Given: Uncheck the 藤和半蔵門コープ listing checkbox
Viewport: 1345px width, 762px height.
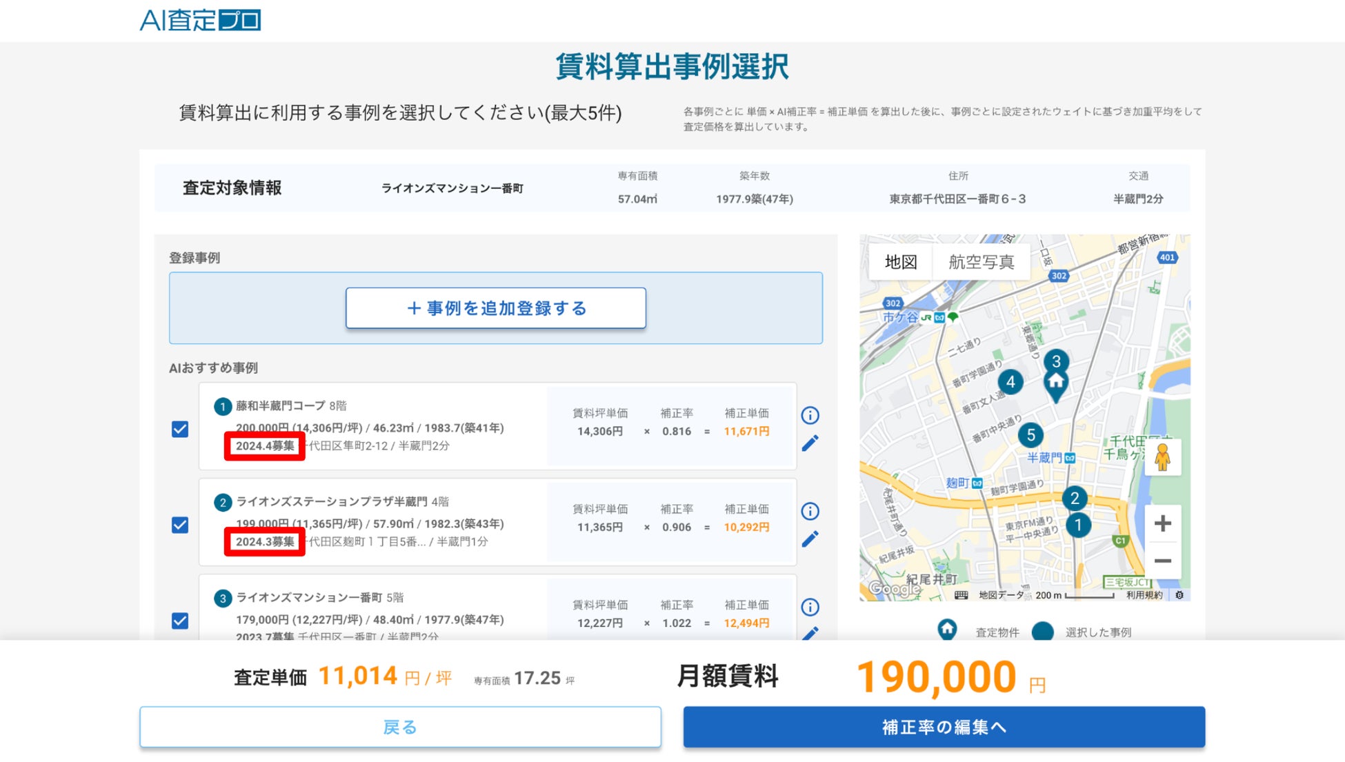Looking at the screenshot, I should click(180, 430).
